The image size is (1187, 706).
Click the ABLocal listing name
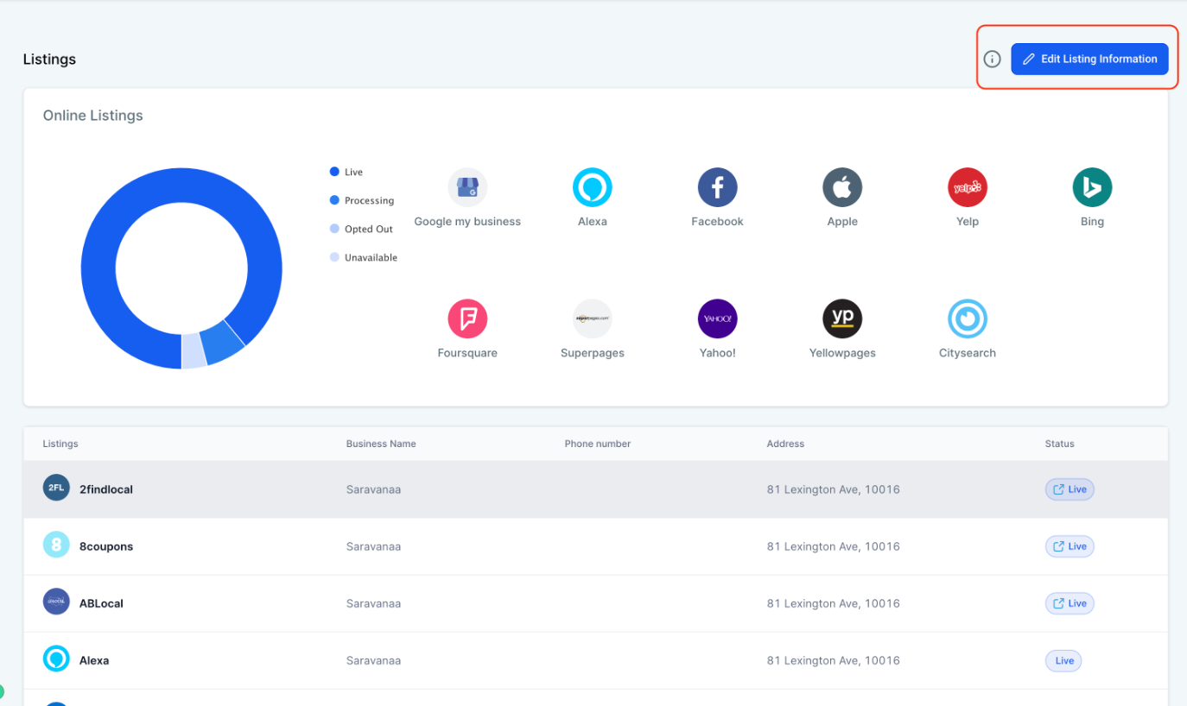point(101,603)
